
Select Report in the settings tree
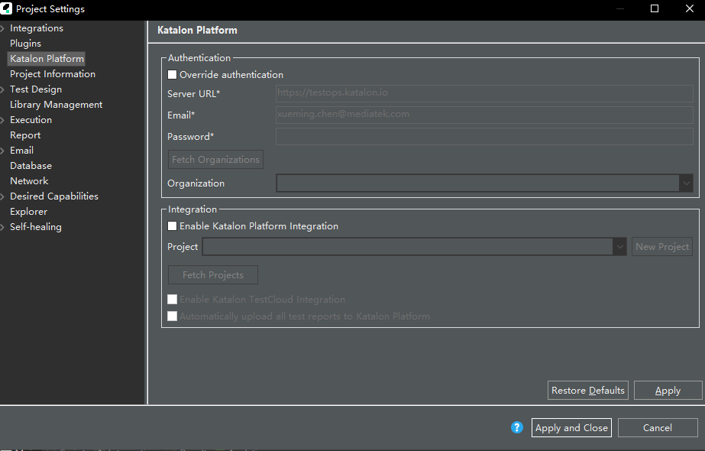tap(25, 135)
